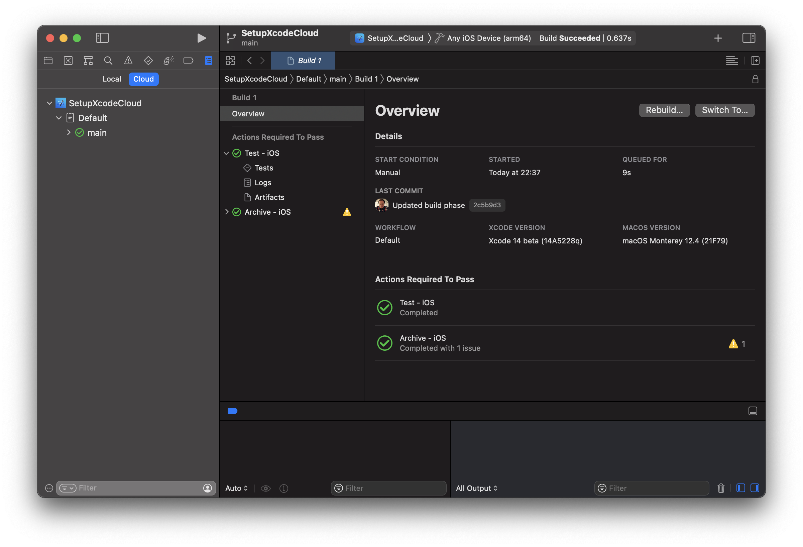Click the lock icon in jump bar
Viewport: 803px width, 547px height.
[755, 79]
